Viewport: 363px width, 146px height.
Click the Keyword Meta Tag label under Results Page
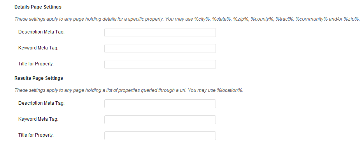point(38,119)
